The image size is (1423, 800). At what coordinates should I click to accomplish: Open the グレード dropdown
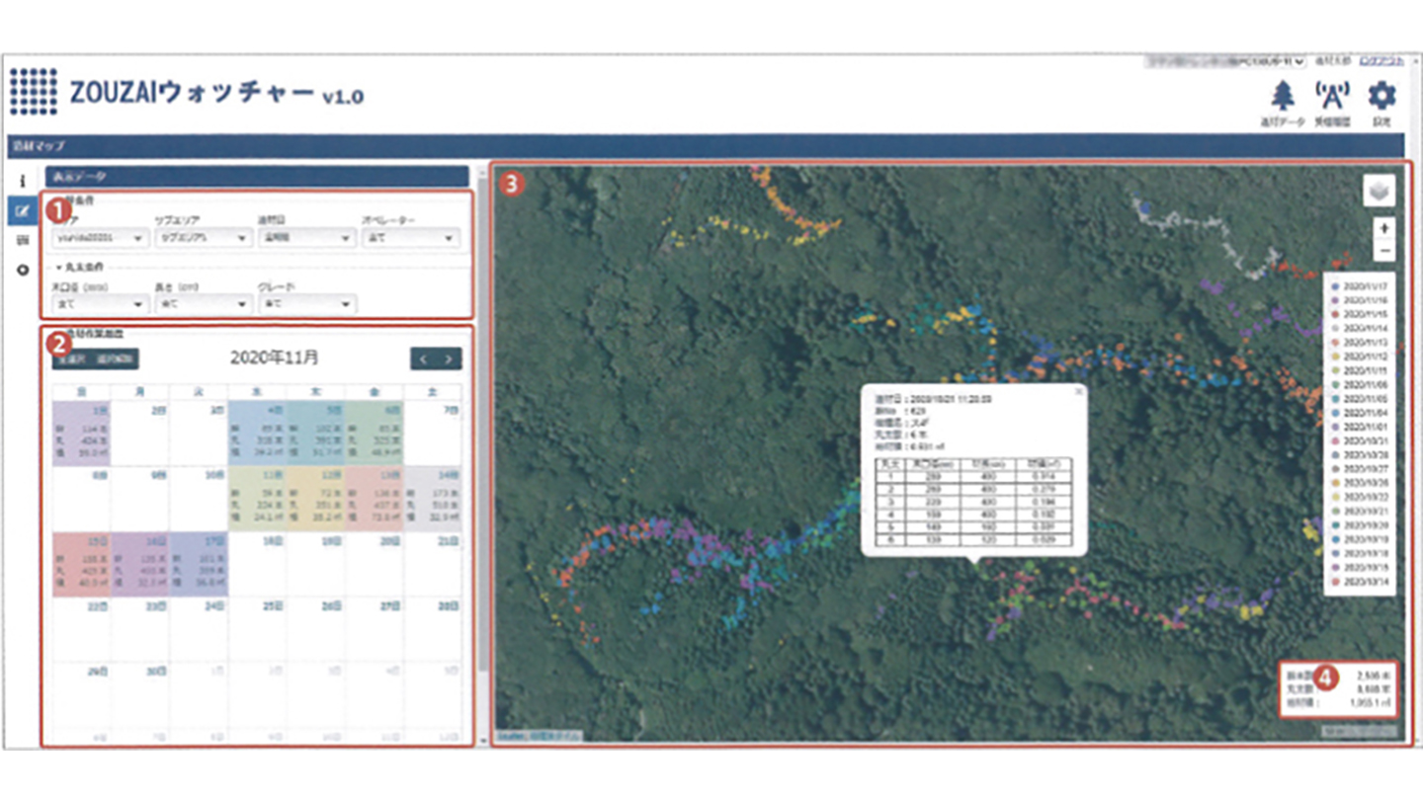304,304
